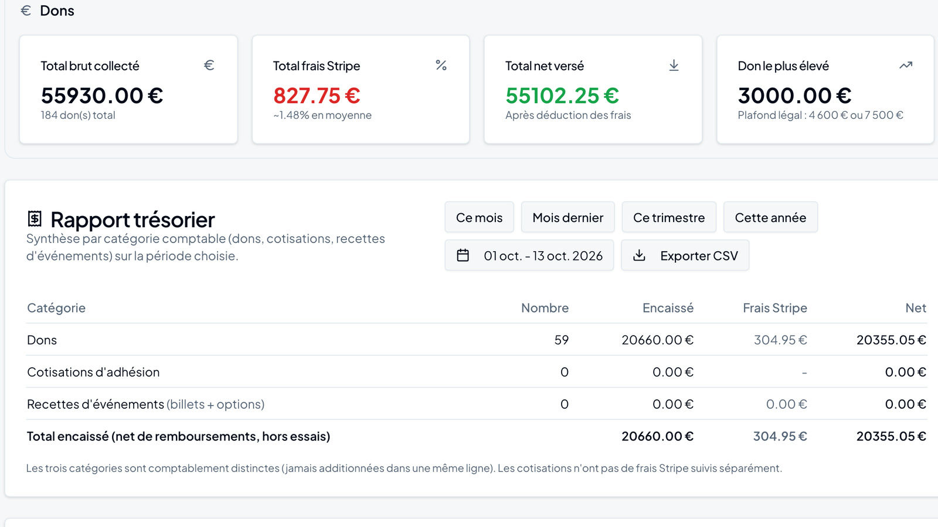
Task: Select the Ce trimestre period filter
Action: click(669, 217)
